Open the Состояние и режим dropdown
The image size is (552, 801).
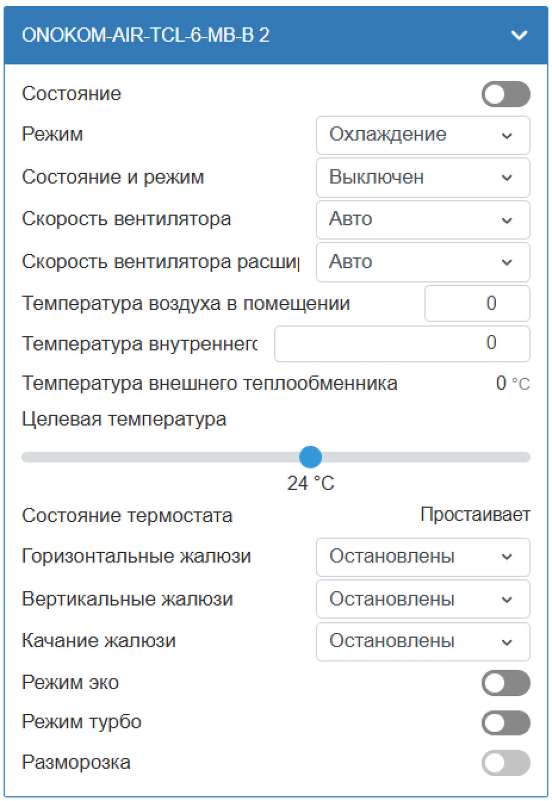tap(422, 177)
